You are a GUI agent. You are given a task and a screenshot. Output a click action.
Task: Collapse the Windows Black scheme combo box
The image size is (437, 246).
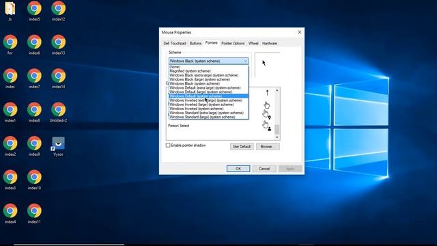pyautogui.click(x=245, y=61)
